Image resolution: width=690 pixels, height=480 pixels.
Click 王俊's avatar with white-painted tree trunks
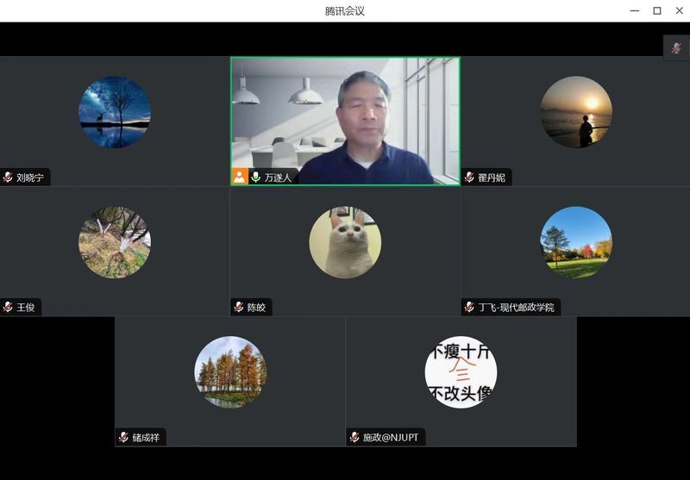[115, 242]
